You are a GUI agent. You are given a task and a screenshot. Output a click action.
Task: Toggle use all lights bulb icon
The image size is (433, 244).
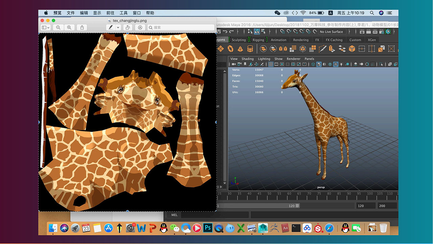(x=341, y=64)
